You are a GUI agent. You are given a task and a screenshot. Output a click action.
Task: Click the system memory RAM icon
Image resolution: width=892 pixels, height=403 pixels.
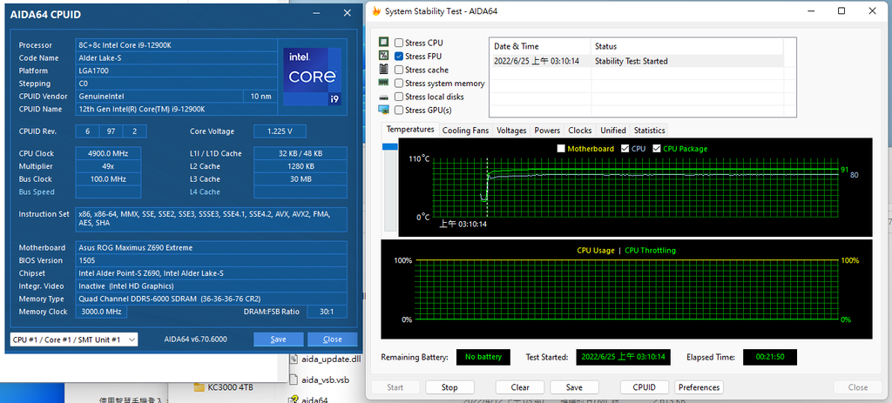click(384, 83)
